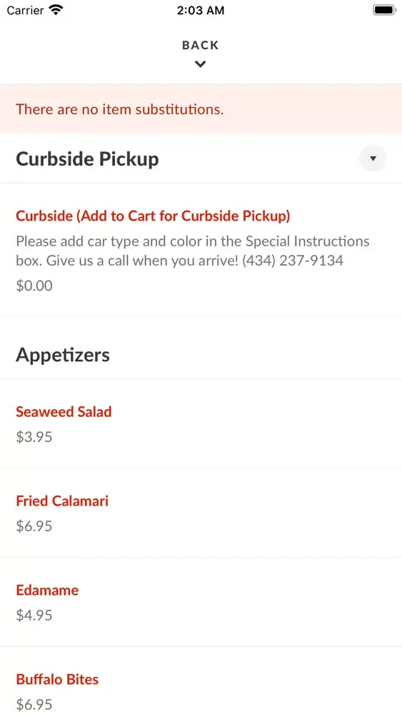402x714 pixels.
Task: Click the Wi-Fi status icon
Action: click(56, 10)
